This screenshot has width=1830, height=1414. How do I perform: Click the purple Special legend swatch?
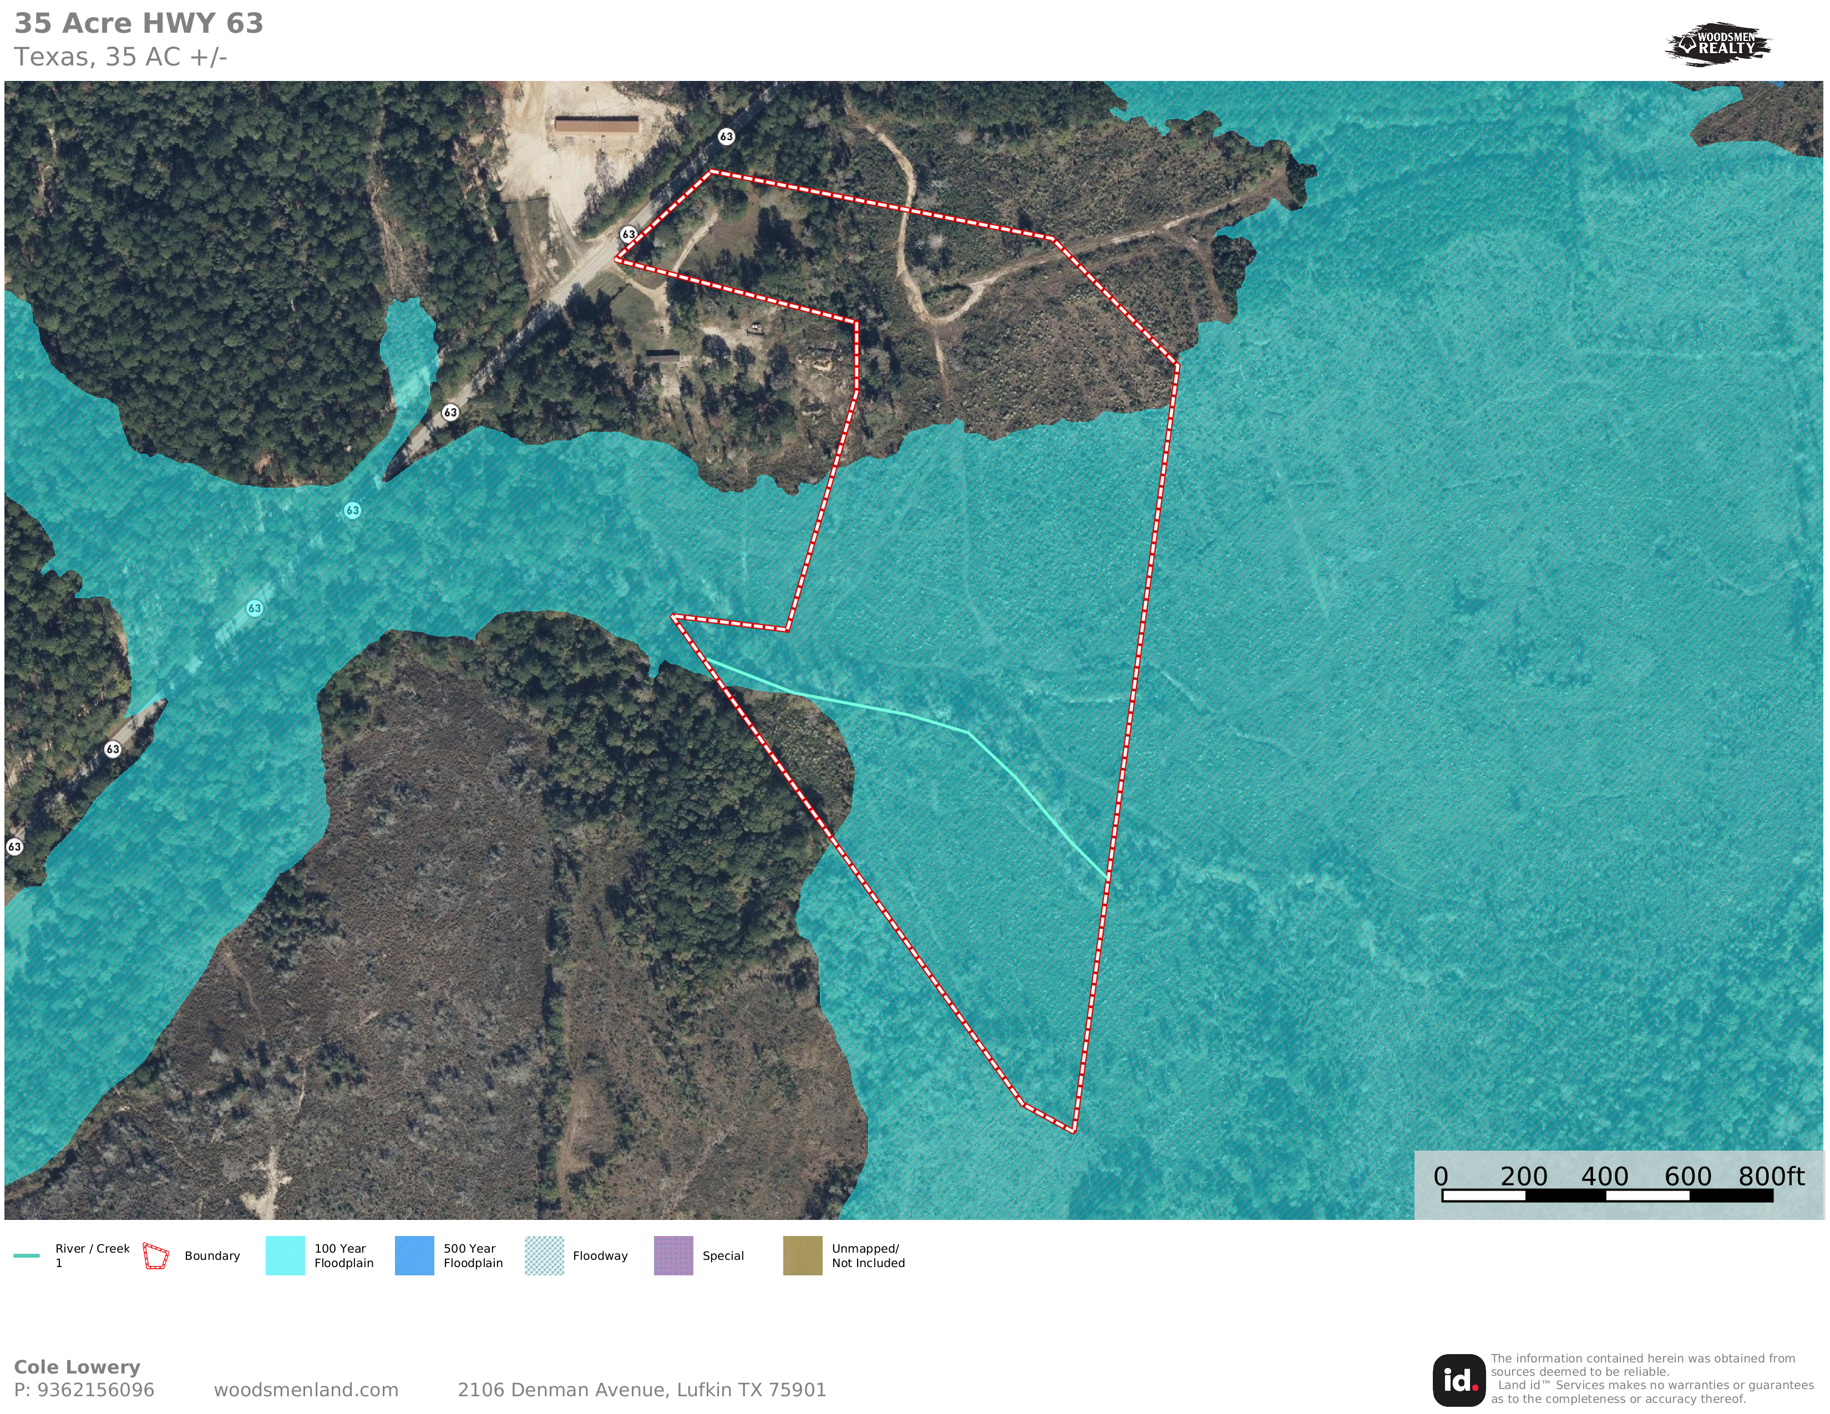coord(673,1255)
